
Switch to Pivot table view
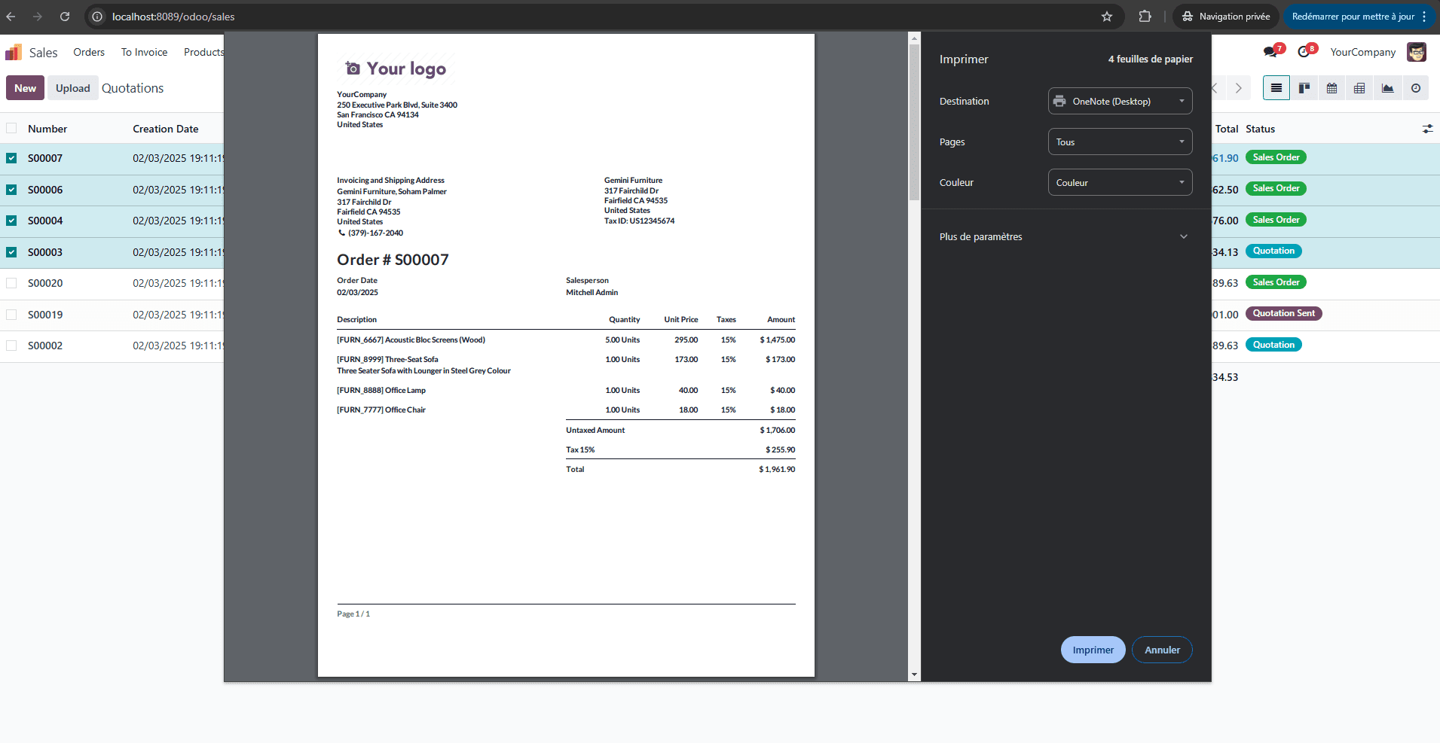tap(1359, 88)
